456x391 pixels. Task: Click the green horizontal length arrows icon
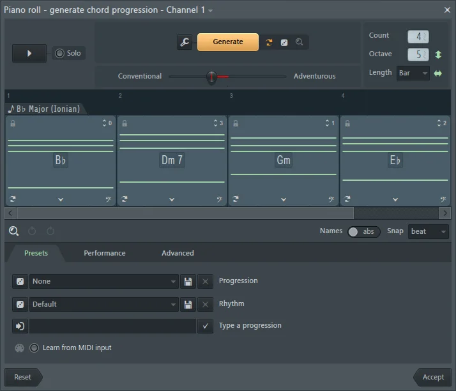point(438,73)
